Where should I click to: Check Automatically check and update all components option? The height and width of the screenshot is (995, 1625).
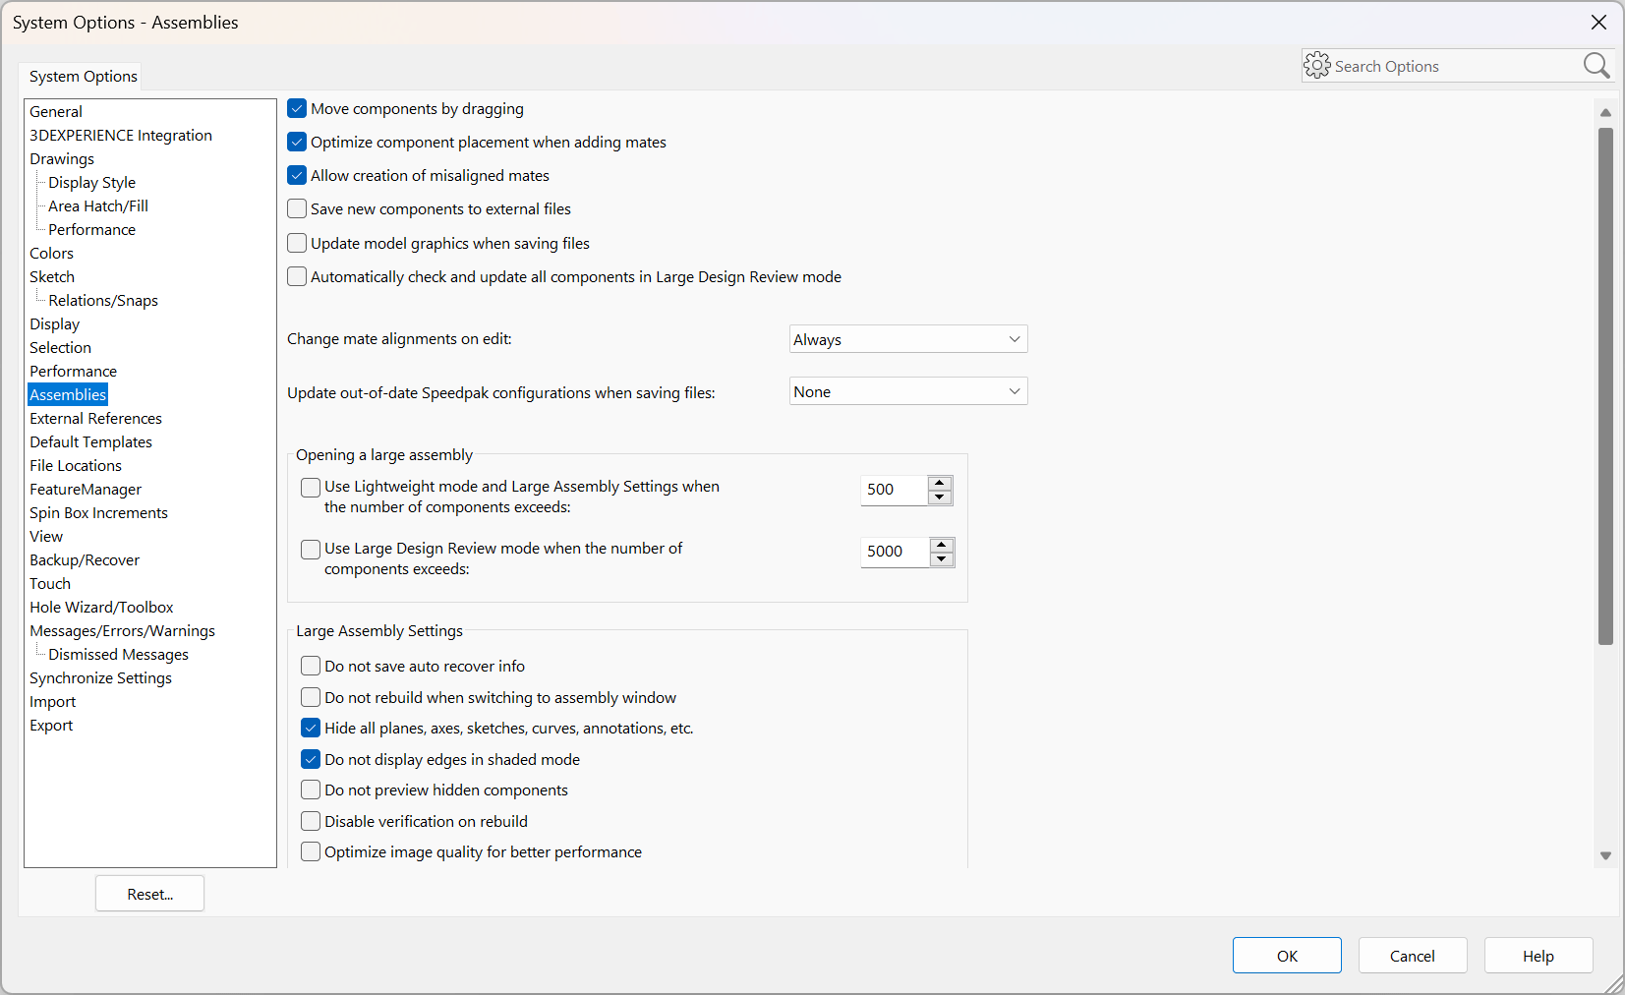click(x=297, y=276)
